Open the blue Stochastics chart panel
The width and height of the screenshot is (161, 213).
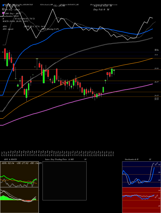tap(141, 174)
